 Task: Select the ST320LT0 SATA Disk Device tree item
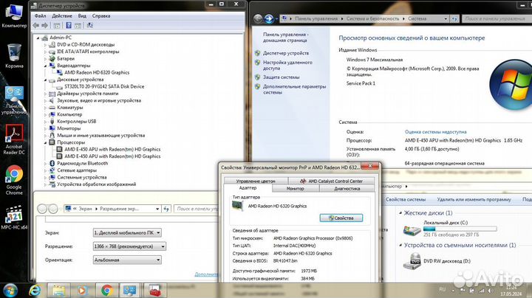(x=104, y=86)
